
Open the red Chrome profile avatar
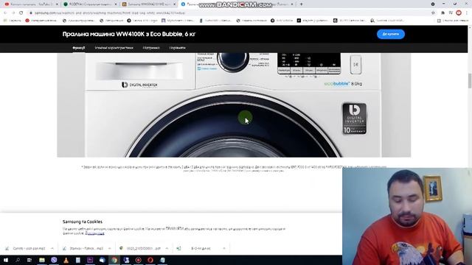click(459, 13)
